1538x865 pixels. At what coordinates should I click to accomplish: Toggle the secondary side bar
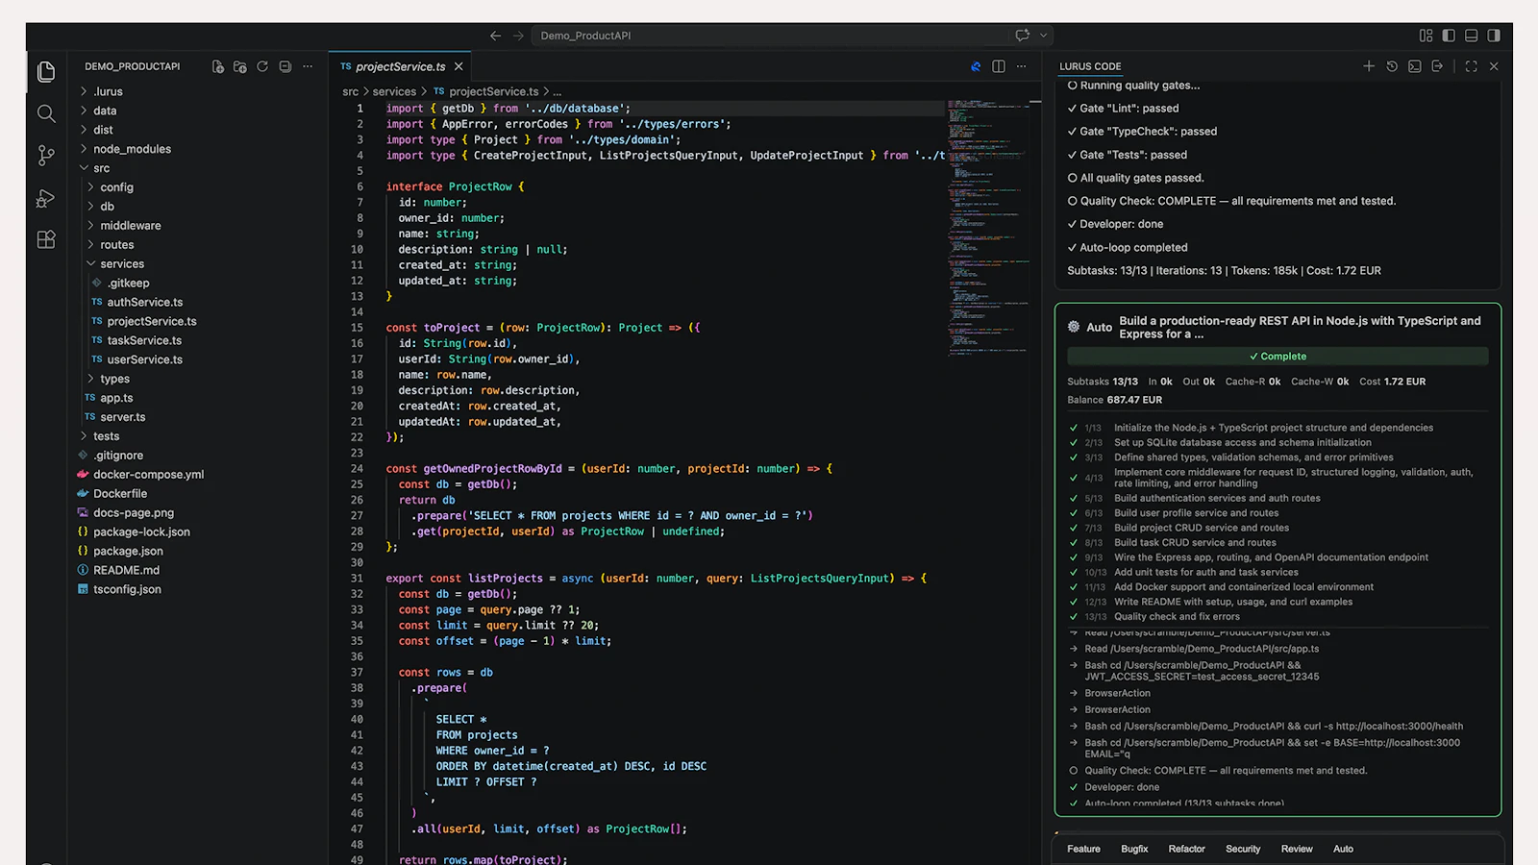point(1494,36)
